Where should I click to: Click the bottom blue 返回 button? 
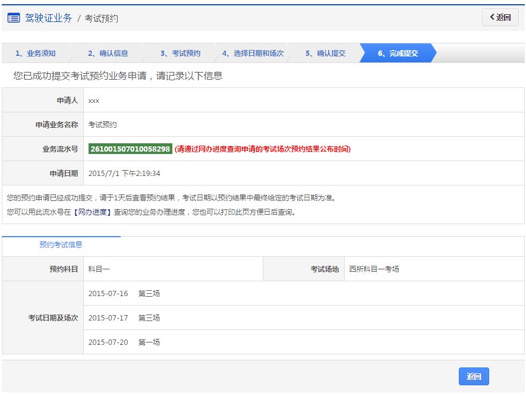click(x=474, y=376)
